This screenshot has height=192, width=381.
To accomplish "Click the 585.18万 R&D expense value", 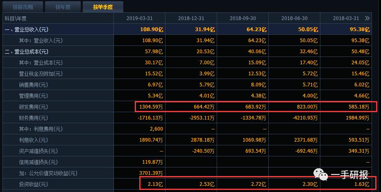I will pyautogui.click(x=359, y=107).
